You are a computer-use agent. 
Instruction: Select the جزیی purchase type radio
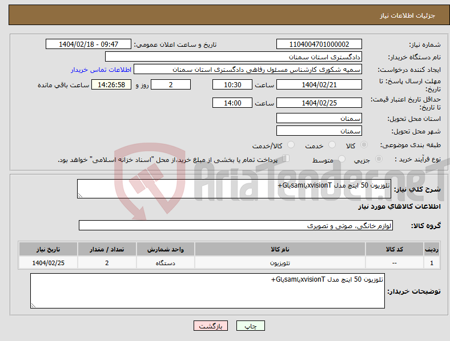379,159
